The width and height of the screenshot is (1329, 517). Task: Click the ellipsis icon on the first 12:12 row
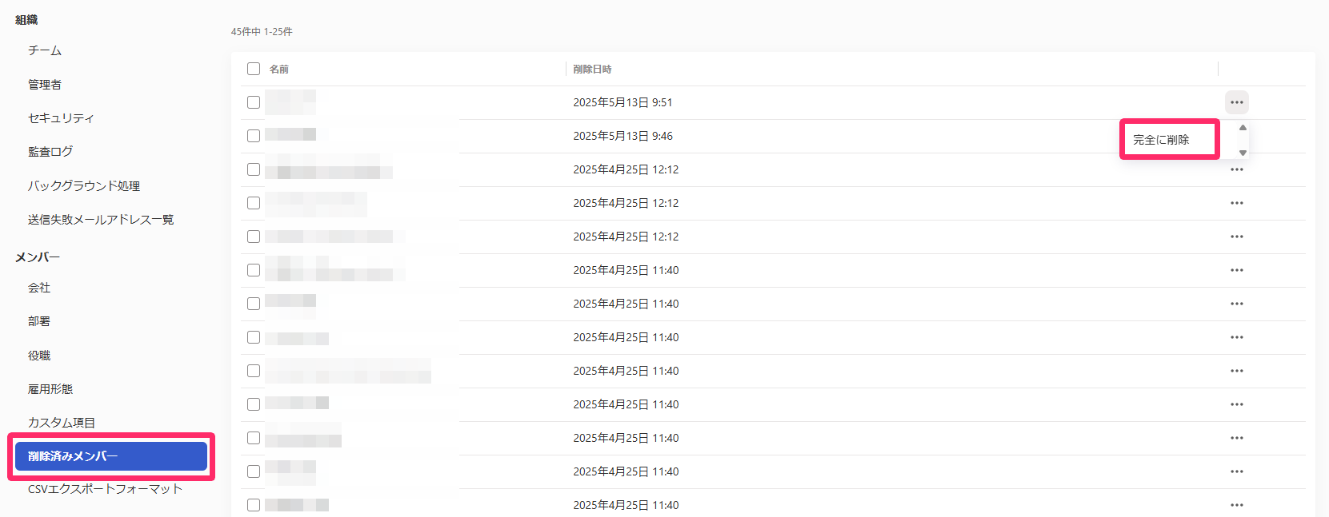(x=1236, y=169)
